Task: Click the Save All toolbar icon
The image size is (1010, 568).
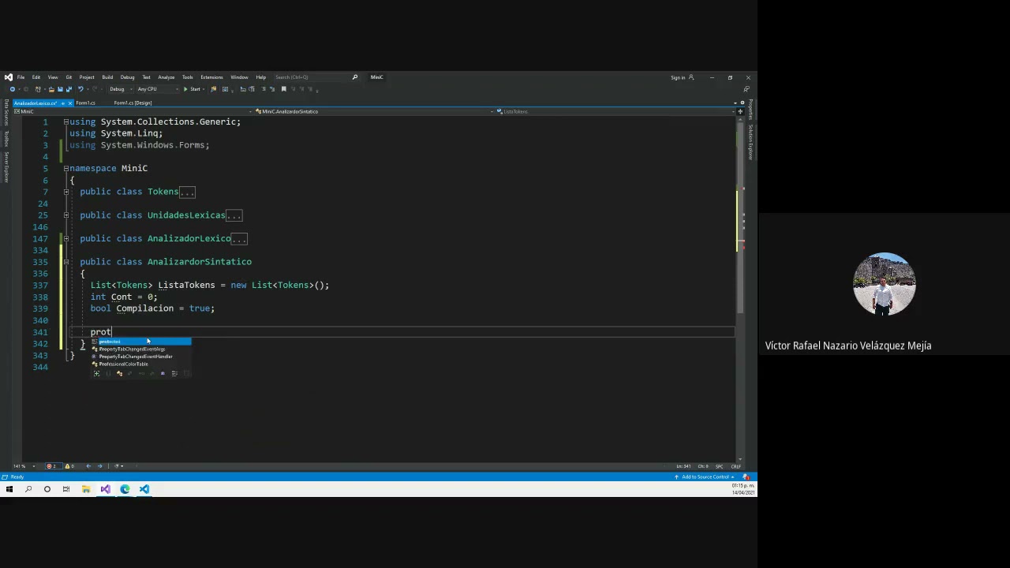Action: 69,89
